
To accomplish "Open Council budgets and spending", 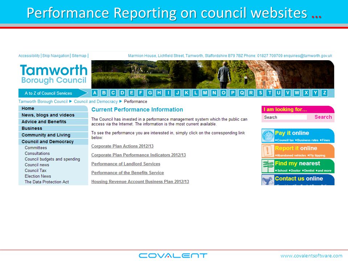I will pyautogui.click(x=52, y=159).
